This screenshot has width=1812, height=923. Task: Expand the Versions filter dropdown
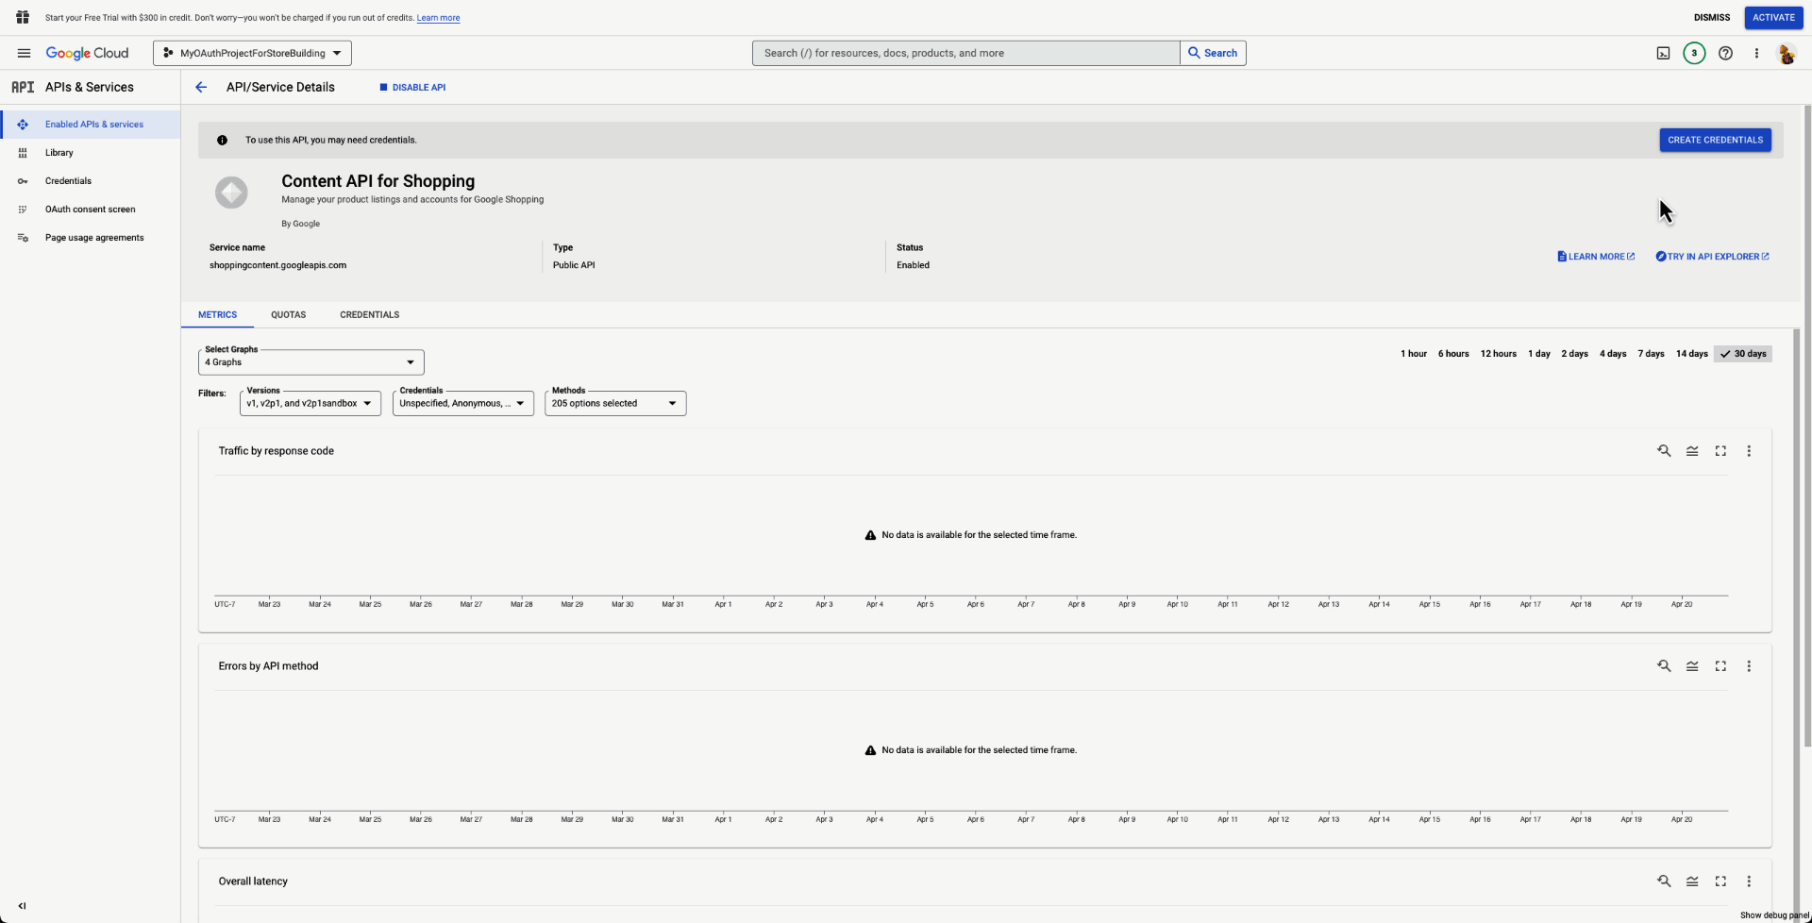tap(310, 404)
